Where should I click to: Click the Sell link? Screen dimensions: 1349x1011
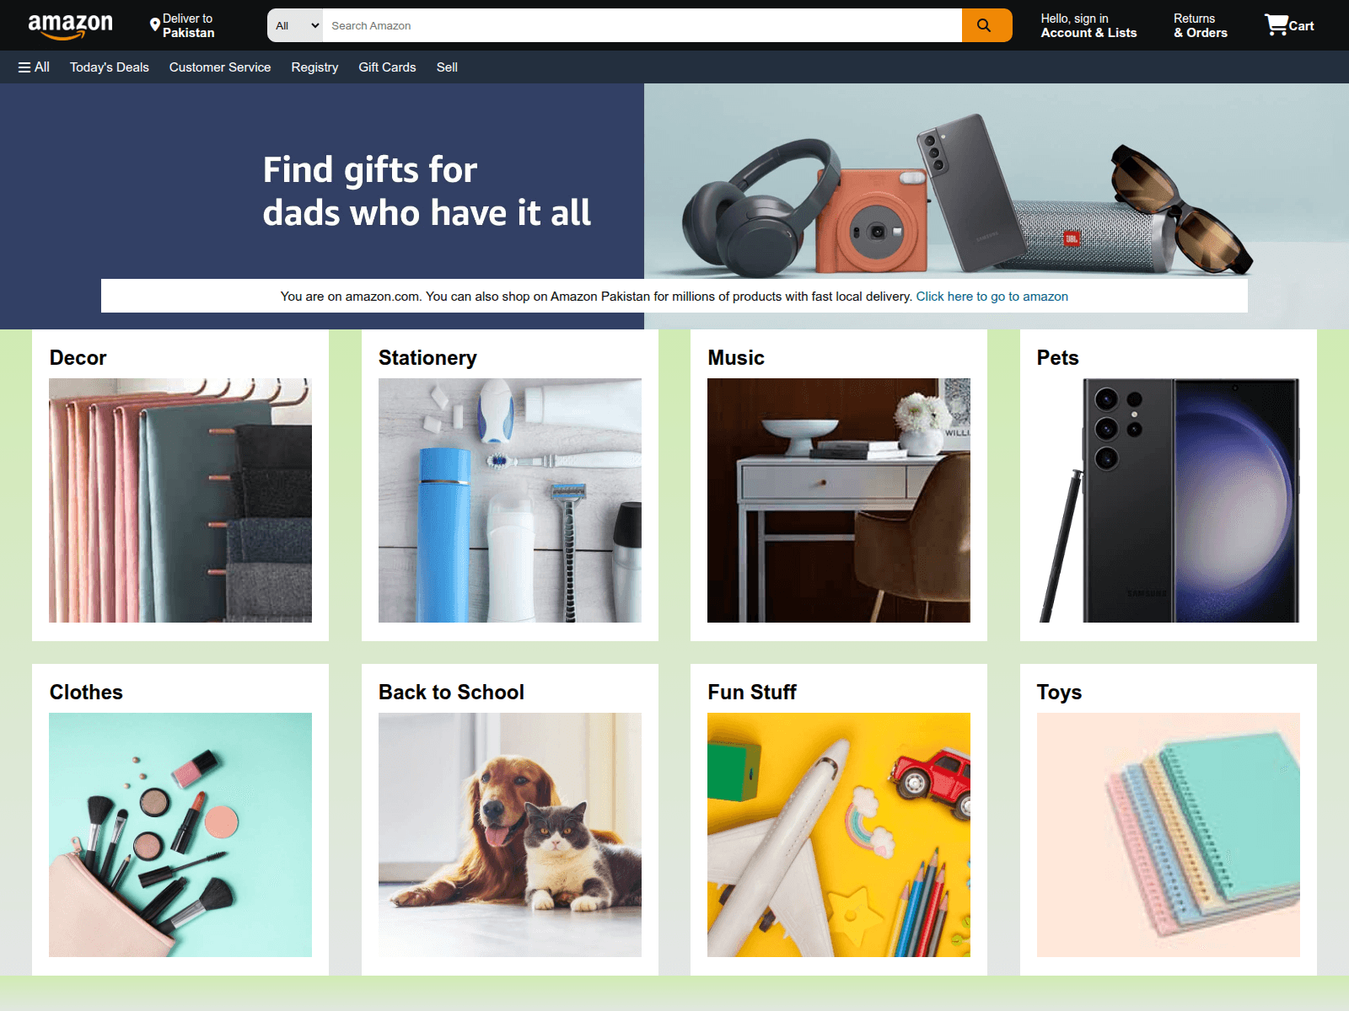pyautogui.click(x=447, y=67)
